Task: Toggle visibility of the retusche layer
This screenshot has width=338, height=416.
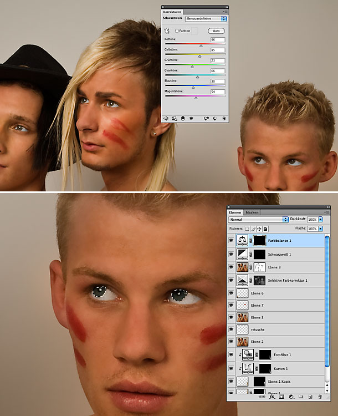Action: (231, 329)
